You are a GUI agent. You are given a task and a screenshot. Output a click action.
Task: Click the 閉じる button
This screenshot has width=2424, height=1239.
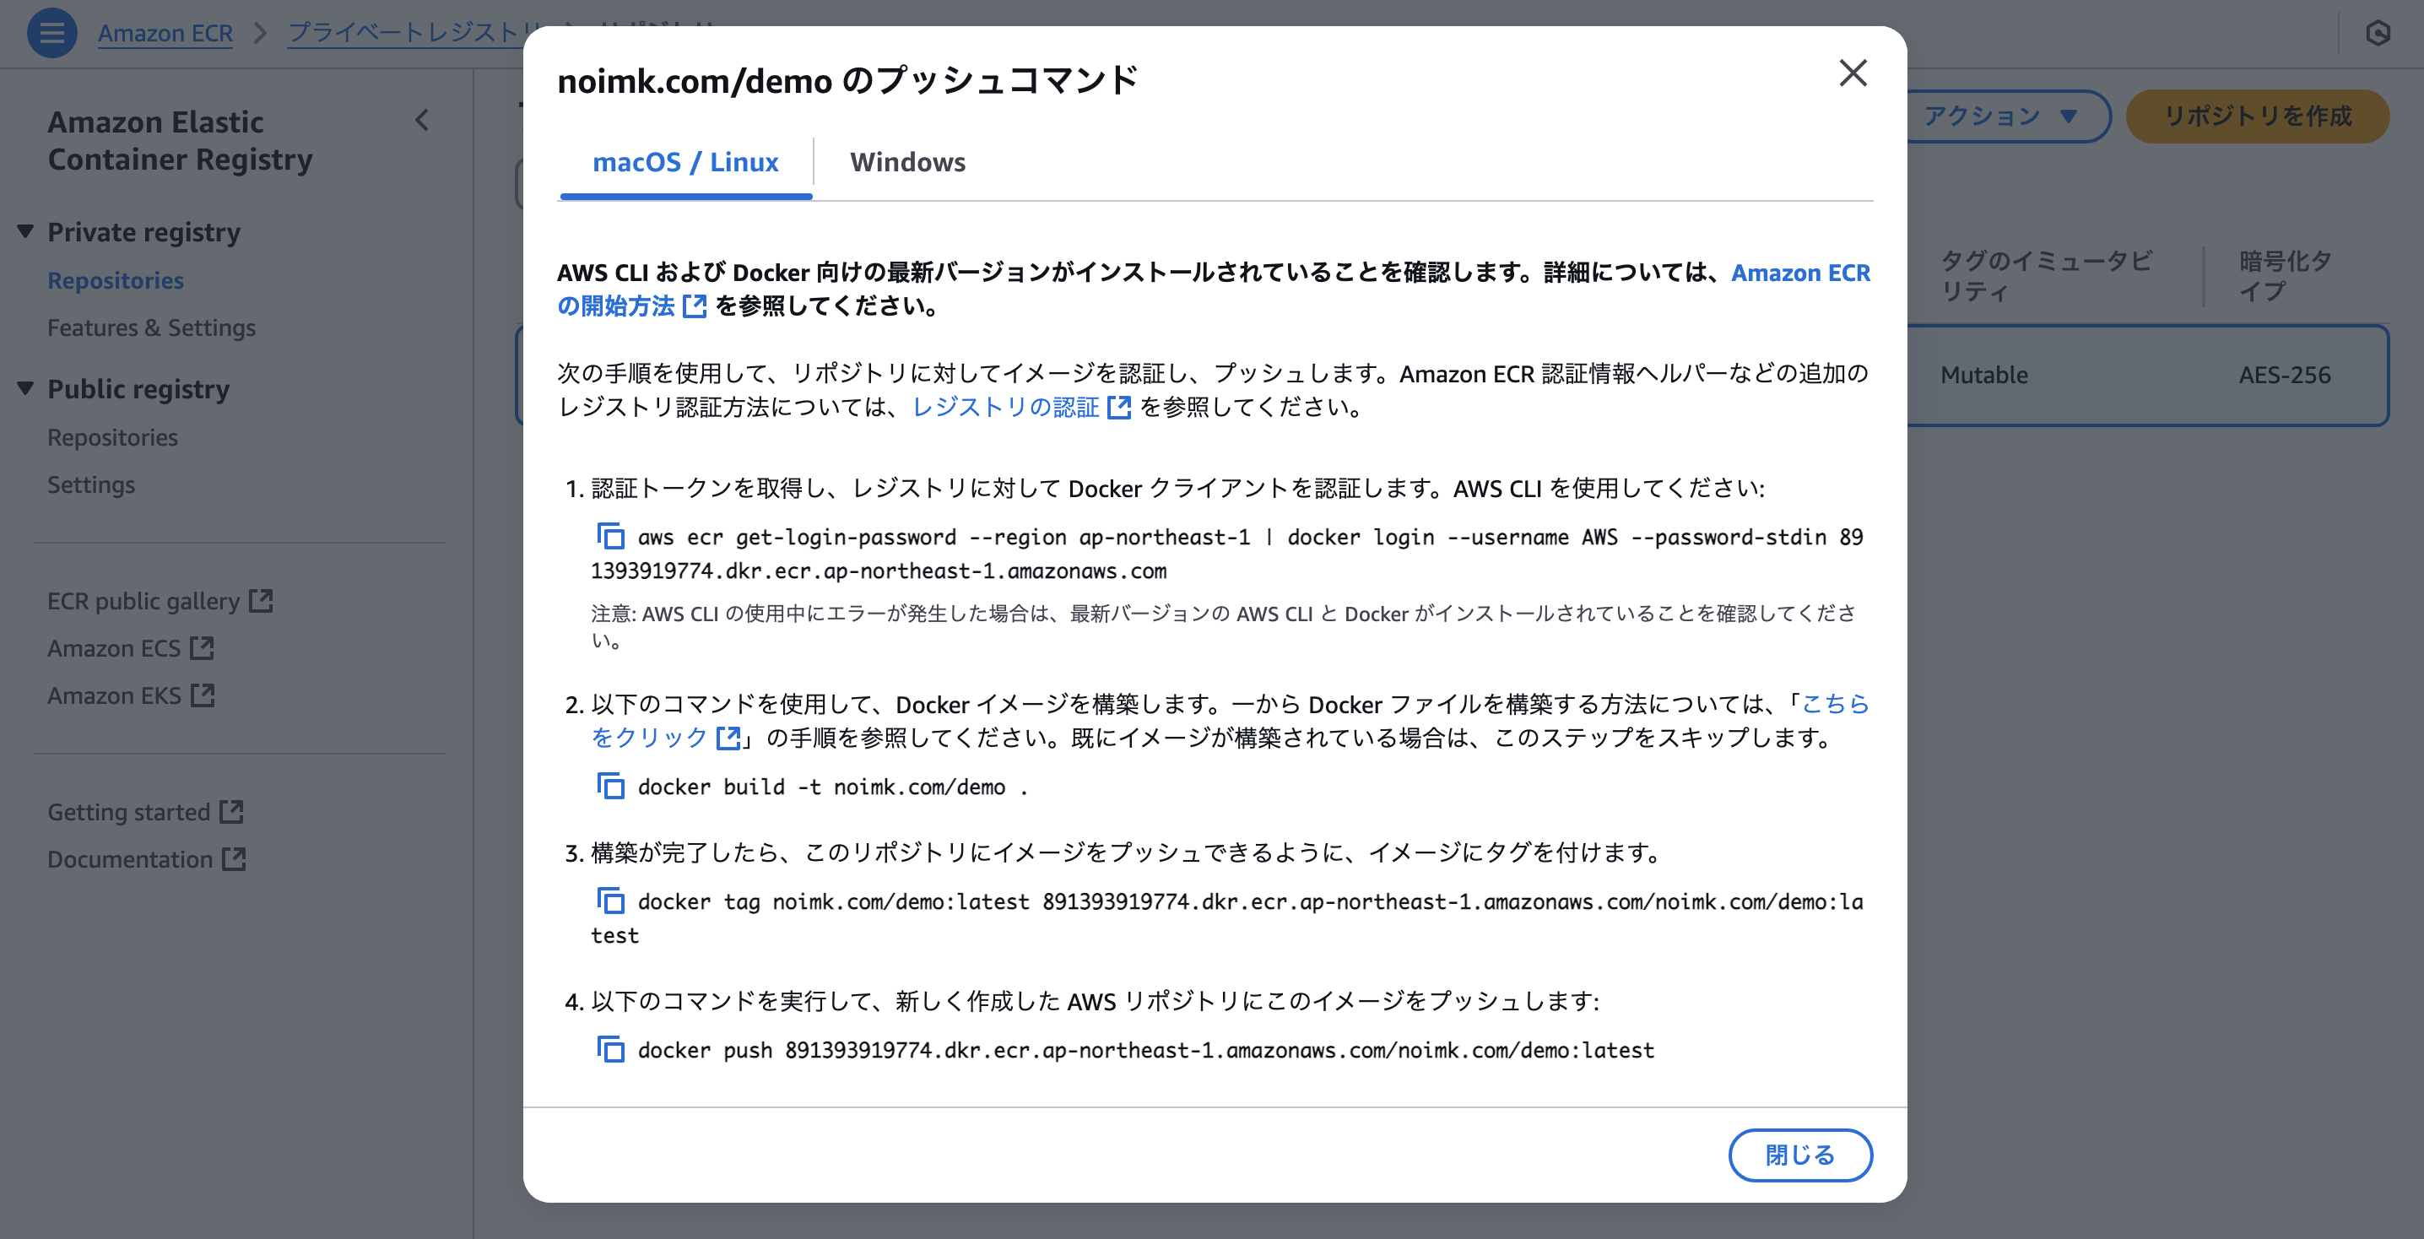(1799, 1155)
